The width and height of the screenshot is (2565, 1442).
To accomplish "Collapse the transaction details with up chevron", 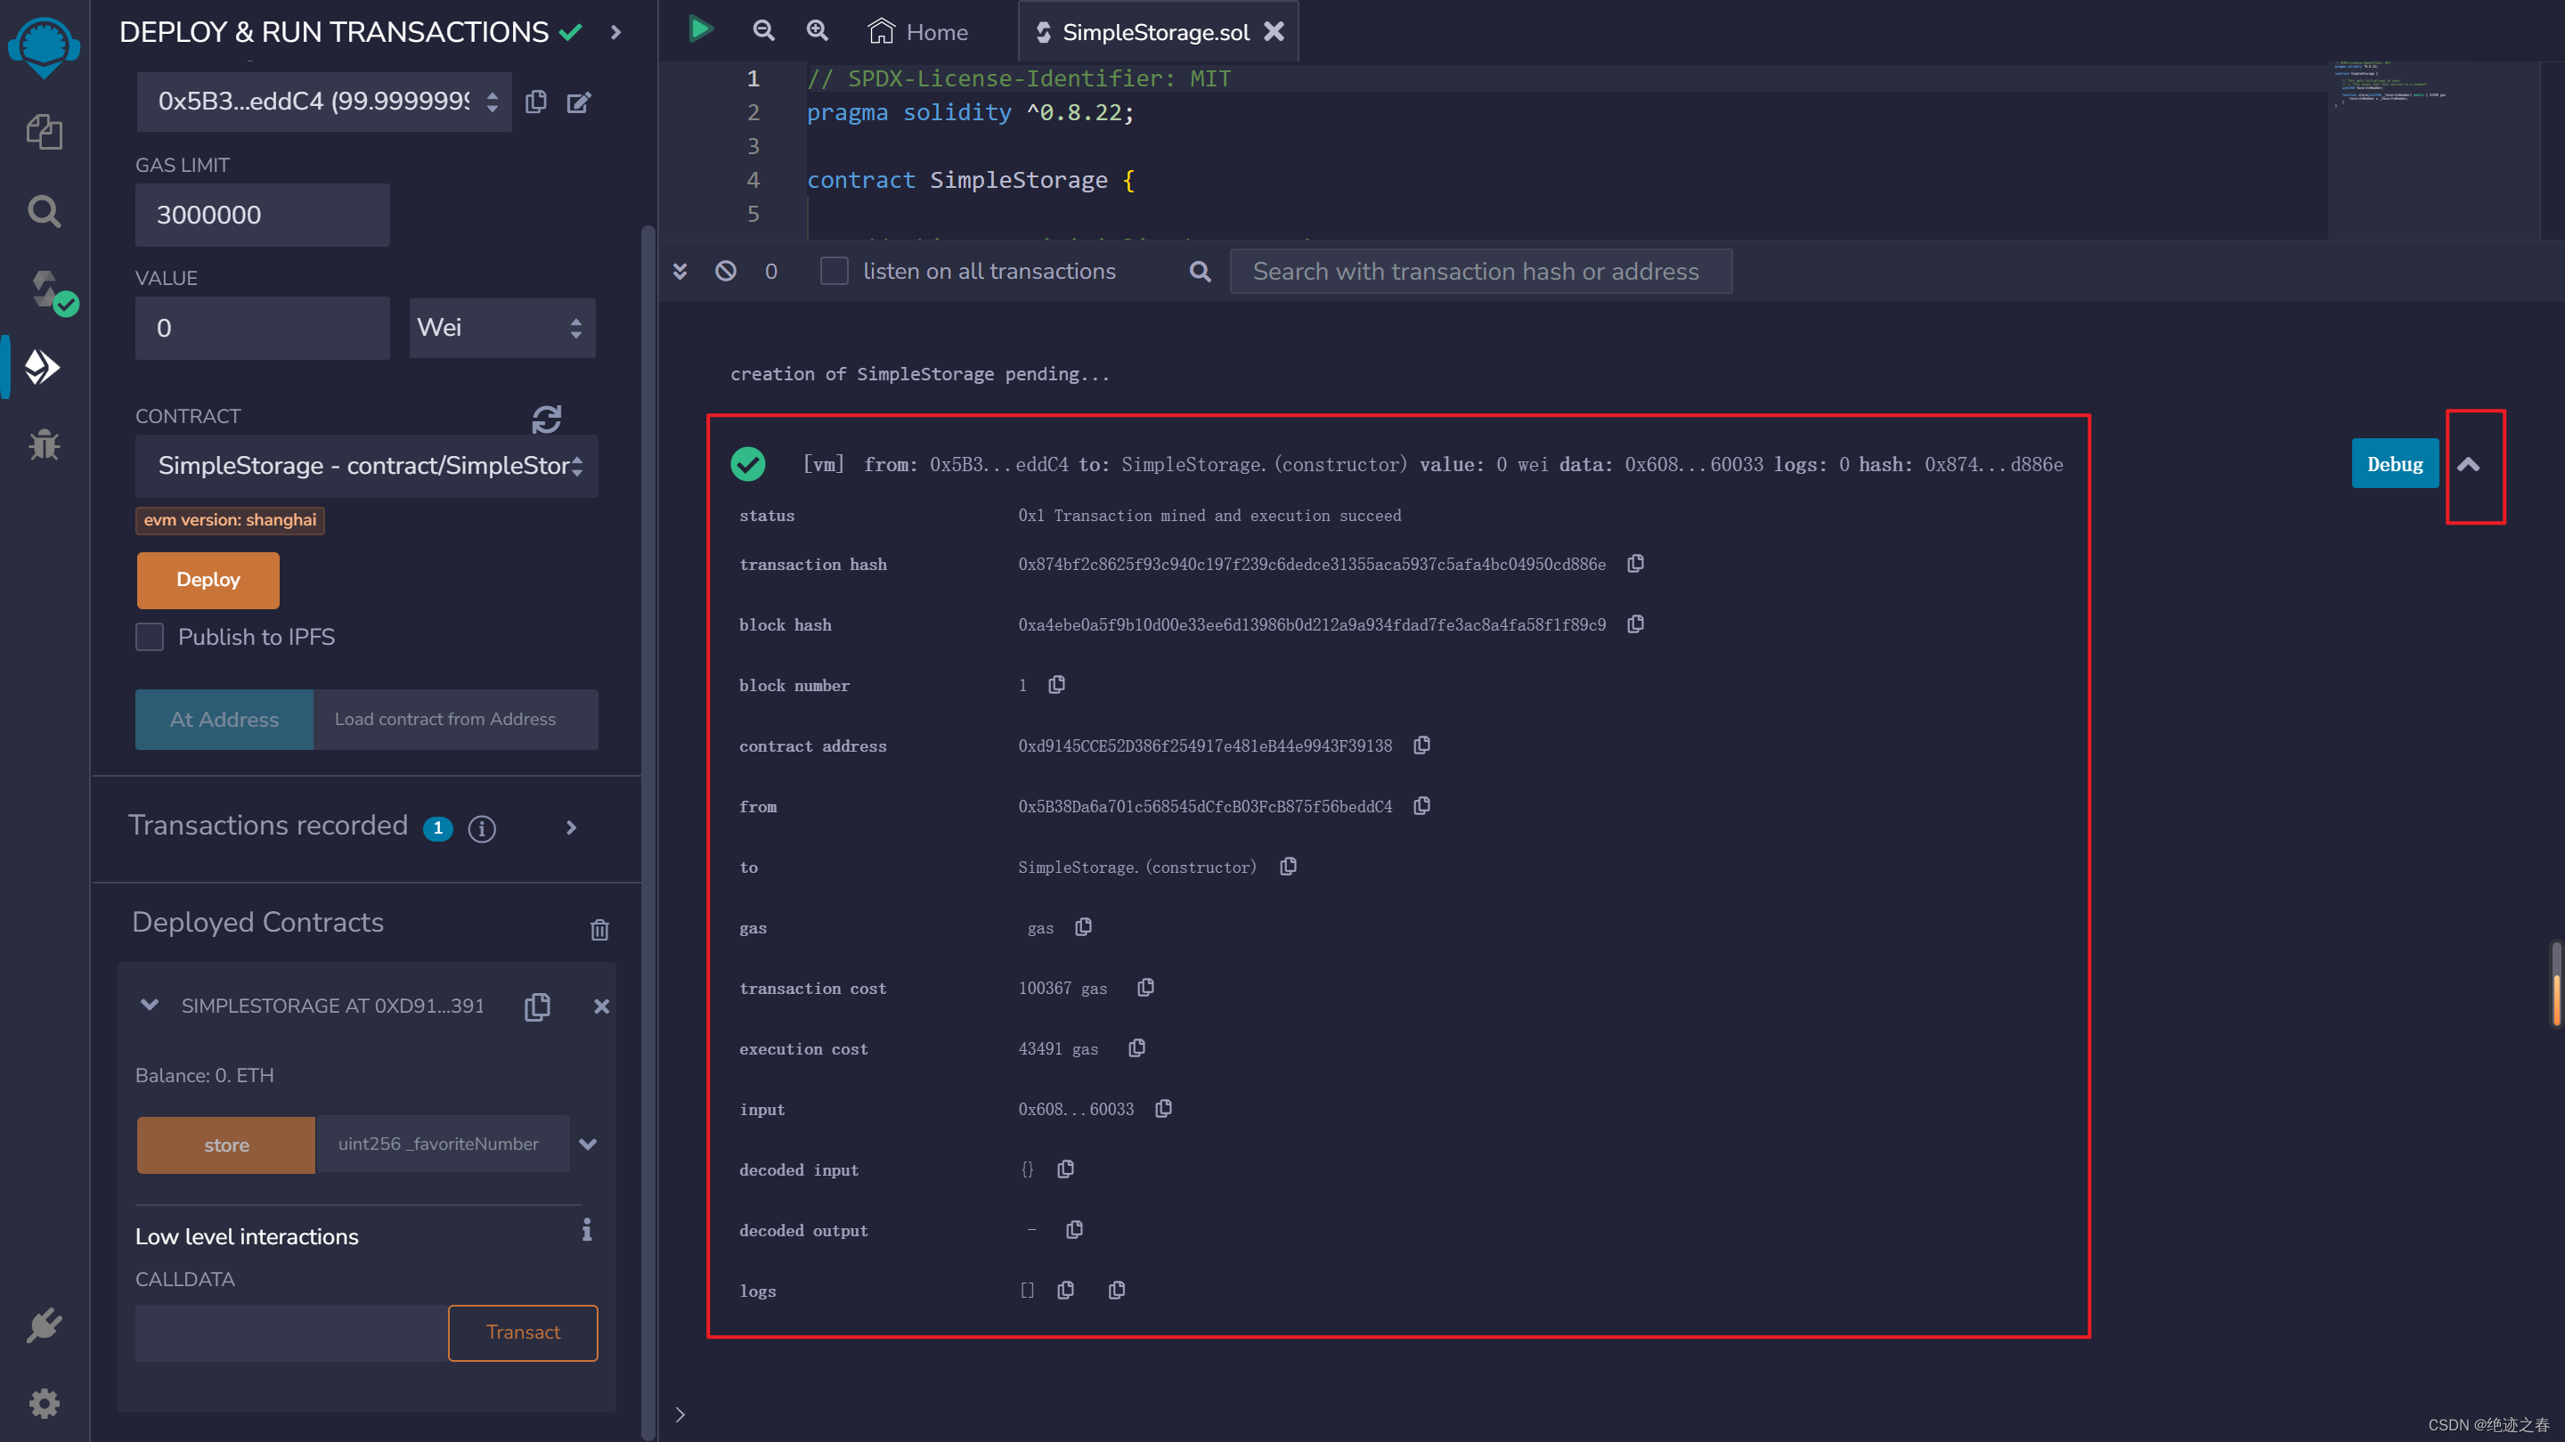I will (x=2467, y=464).
